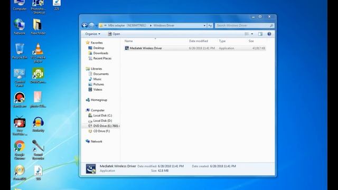Viewport: 338px width, 190px height.
Task: Select the Sound Recorder microphone shortcut
Action: (38, 150)
